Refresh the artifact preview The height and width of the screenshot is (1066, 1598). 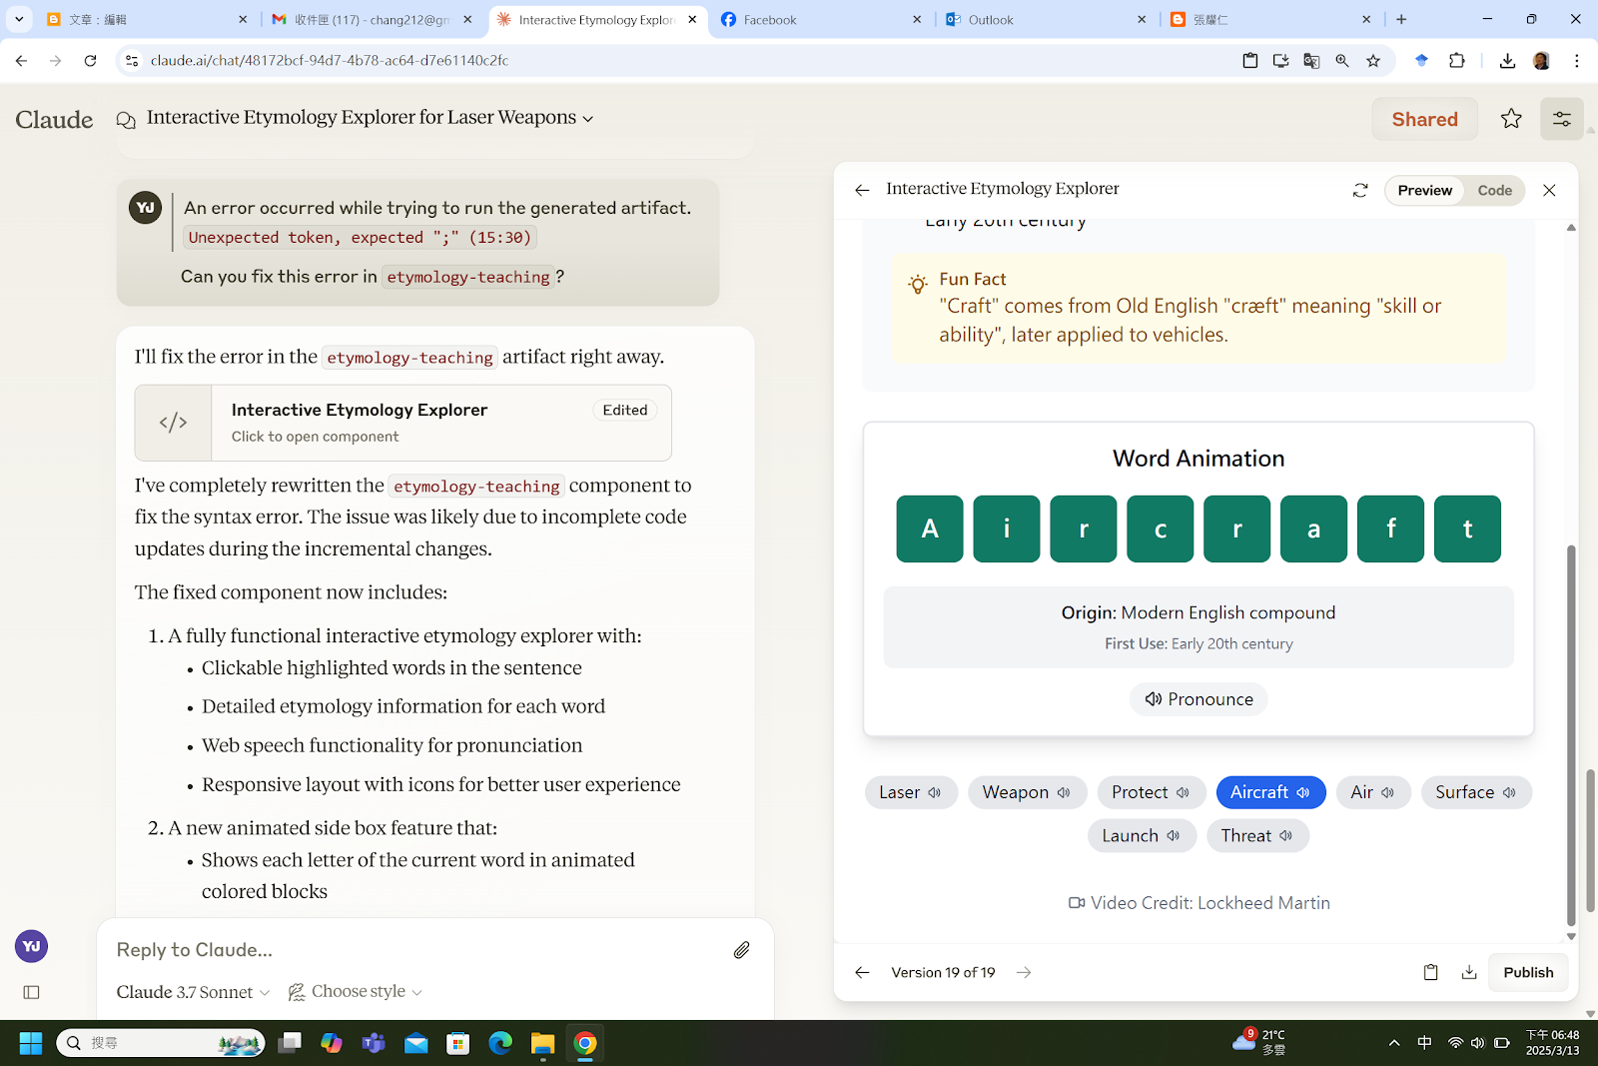1360,190
